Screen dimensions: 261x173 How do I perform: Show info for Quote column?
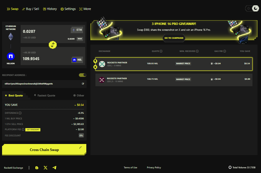pyautogui.click(x=161, y=51)
